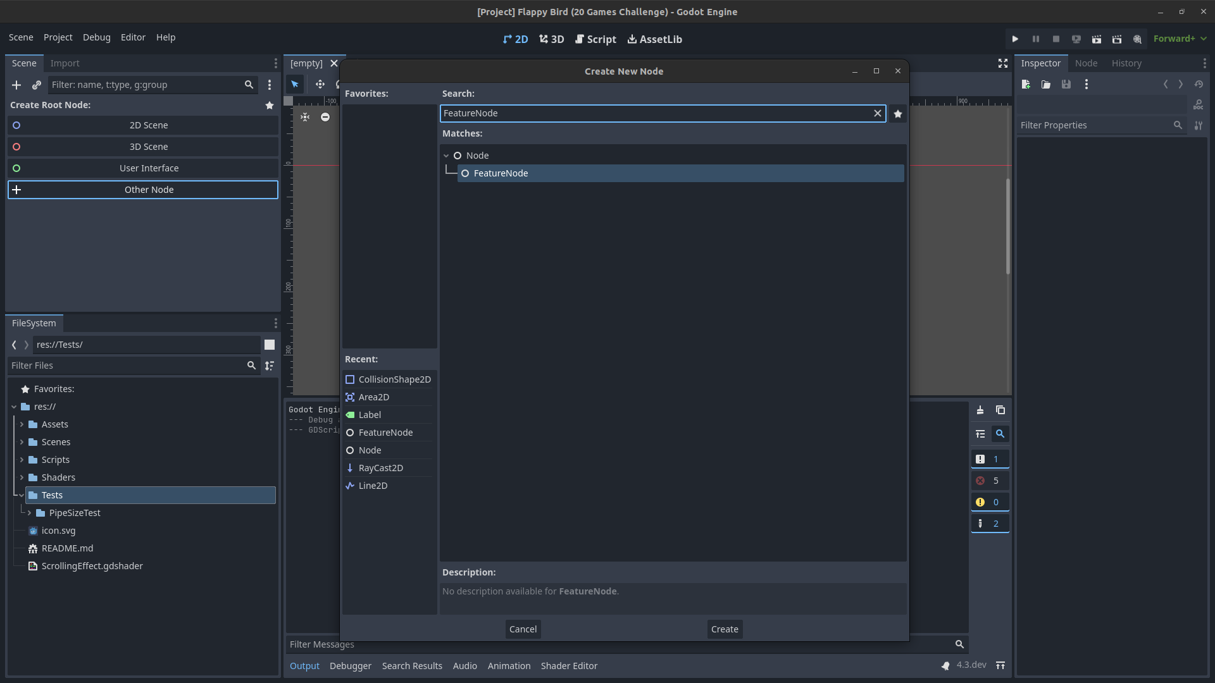Toggle warning messages filter showing 0
This screenshot has height=683, width=1215.
tap(990, 502)
